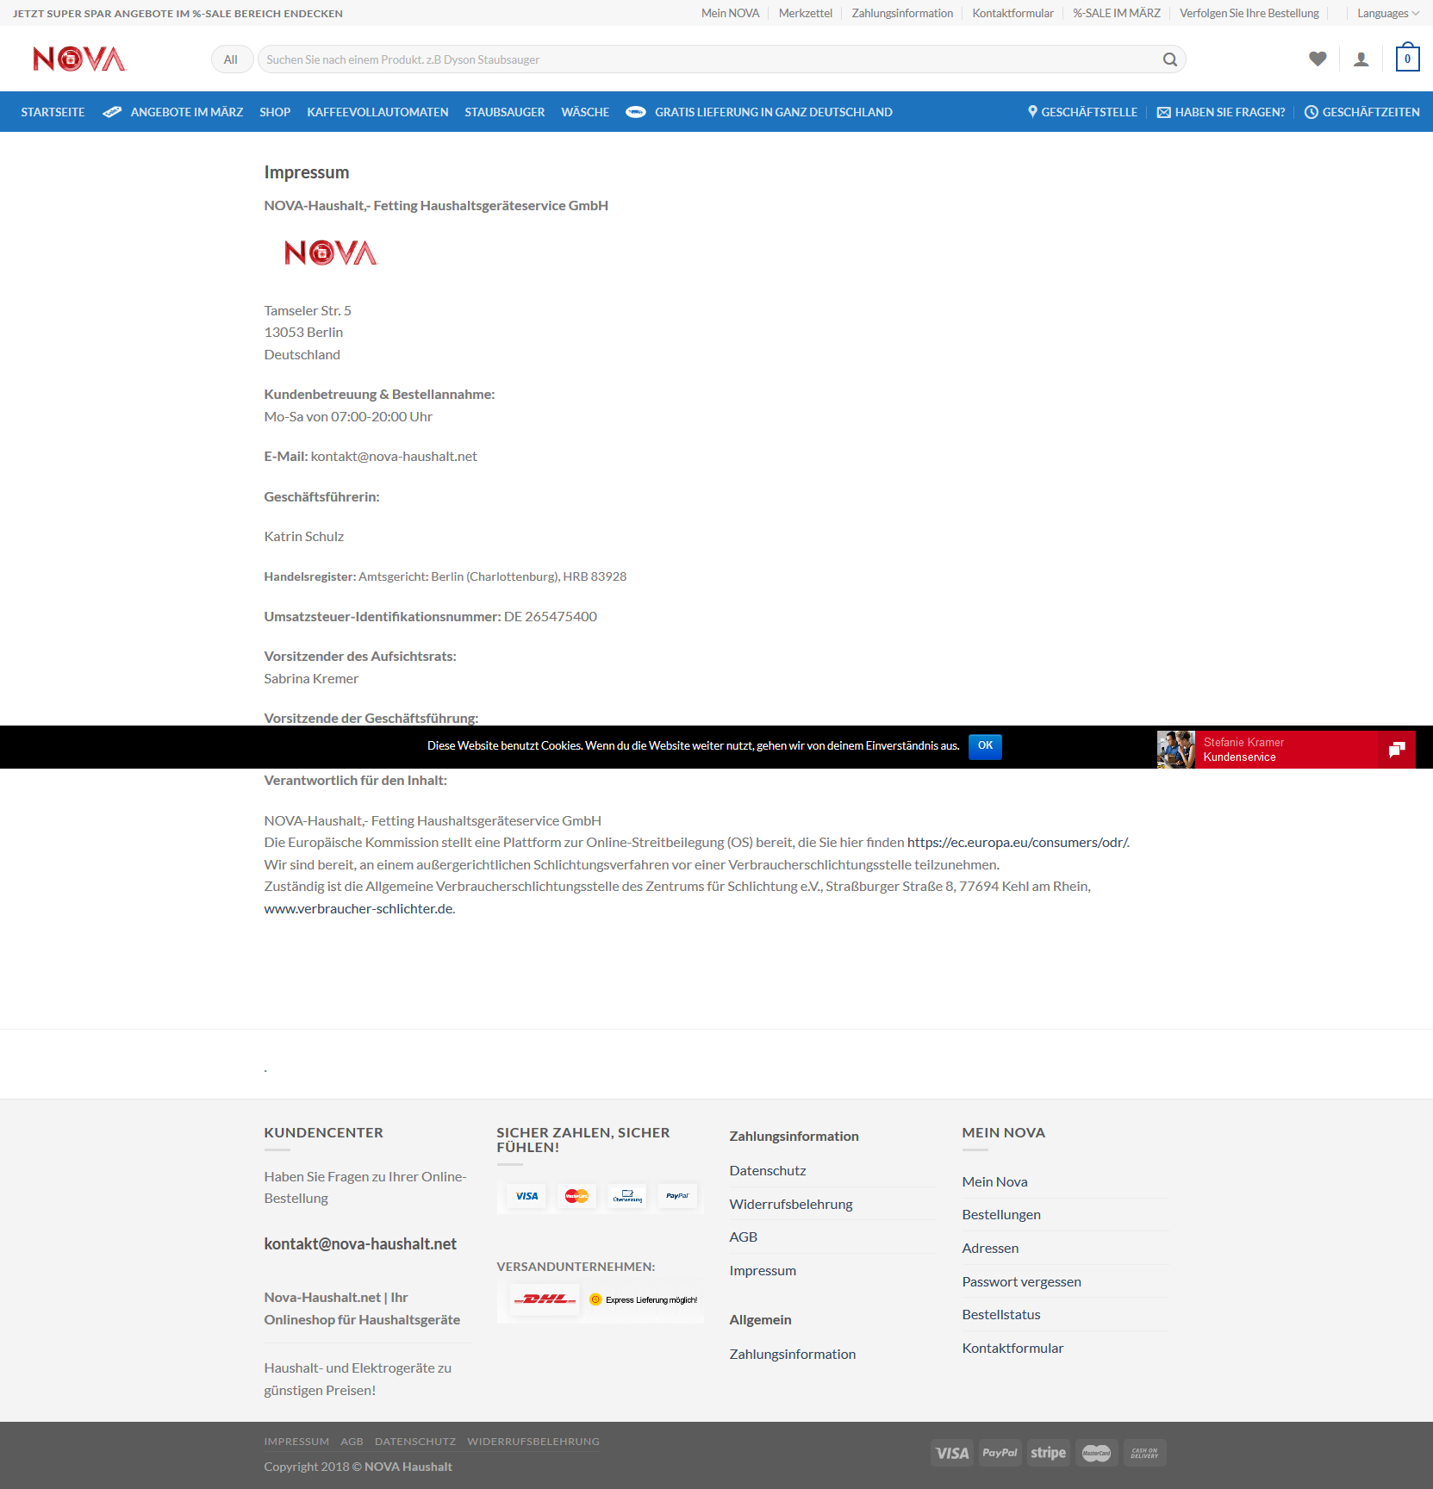Image resolution: width=1433 pixels, height=1489 pixels.
Task: Open Zahlungsinformation under Allgemein
Action: pos(793,1354)
